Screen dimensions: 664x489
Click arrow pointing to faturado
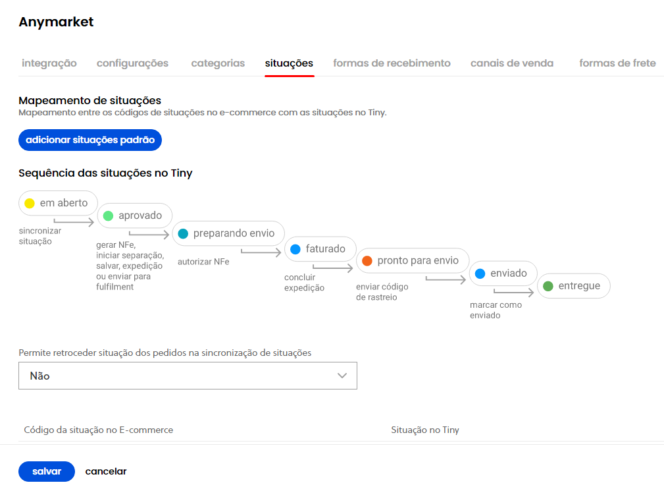[x=261, y=252]
